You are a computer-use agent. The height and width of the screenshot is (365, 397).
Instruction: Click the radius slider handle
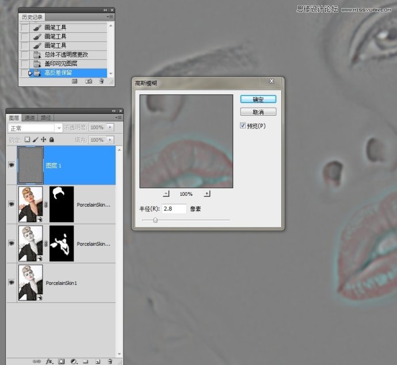155,220
